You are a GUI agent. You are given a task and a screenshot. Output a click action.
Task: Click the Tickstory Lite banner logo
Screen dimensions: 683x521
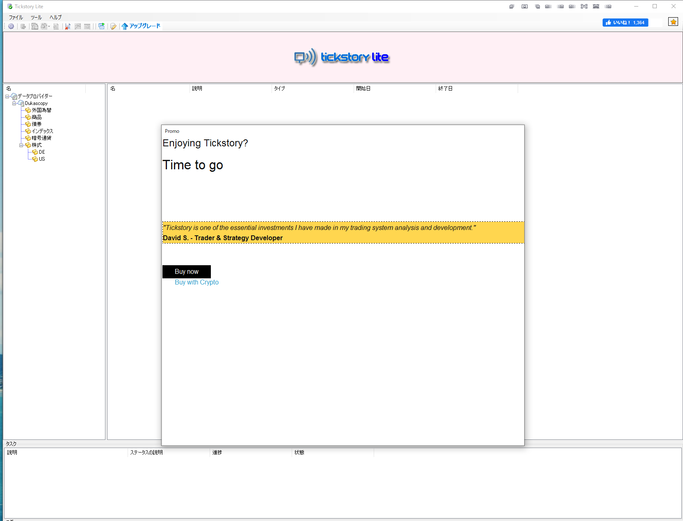coord(341,57)
